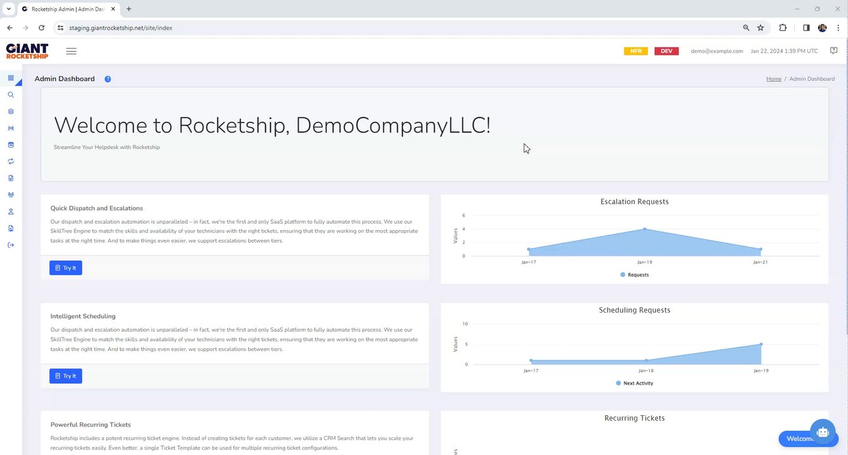
Task: Open a new browser tab
Action: 129,9
